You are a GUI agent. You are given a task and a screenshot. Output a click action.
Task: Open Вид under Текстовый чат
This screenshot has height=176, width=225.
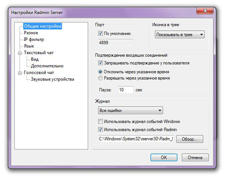pyautogui.click(x=35, y=59)
